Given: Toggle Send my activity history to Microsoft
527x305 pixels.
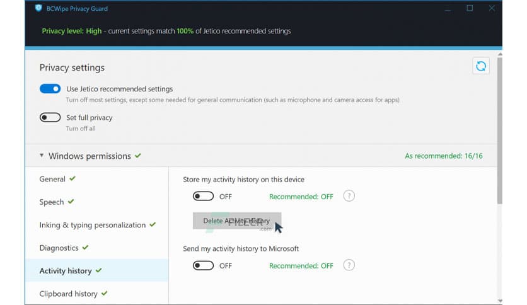Looking at the screenshot, I should (203, 265).
